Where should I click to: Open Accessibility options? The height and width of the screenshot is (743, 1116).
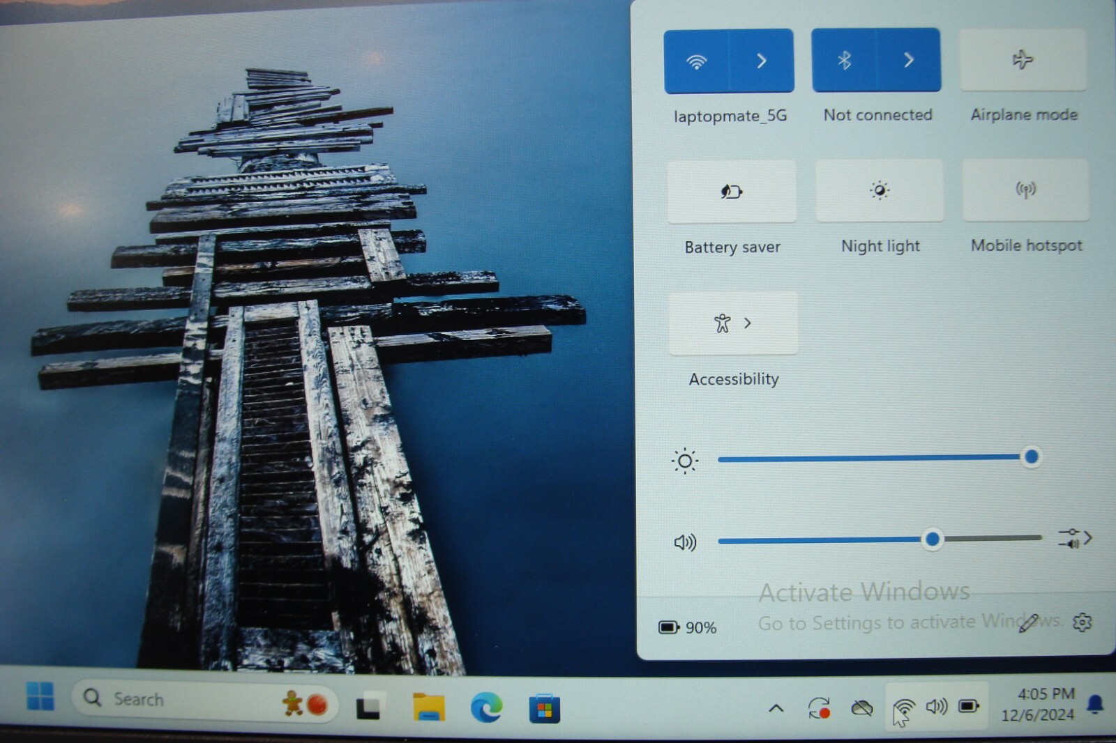tap(733, 323)
